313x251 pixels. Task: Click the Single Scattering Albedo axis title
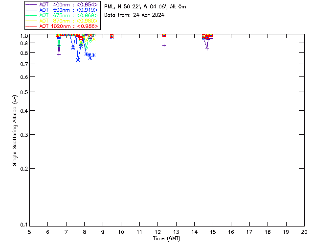coord(15,130)
